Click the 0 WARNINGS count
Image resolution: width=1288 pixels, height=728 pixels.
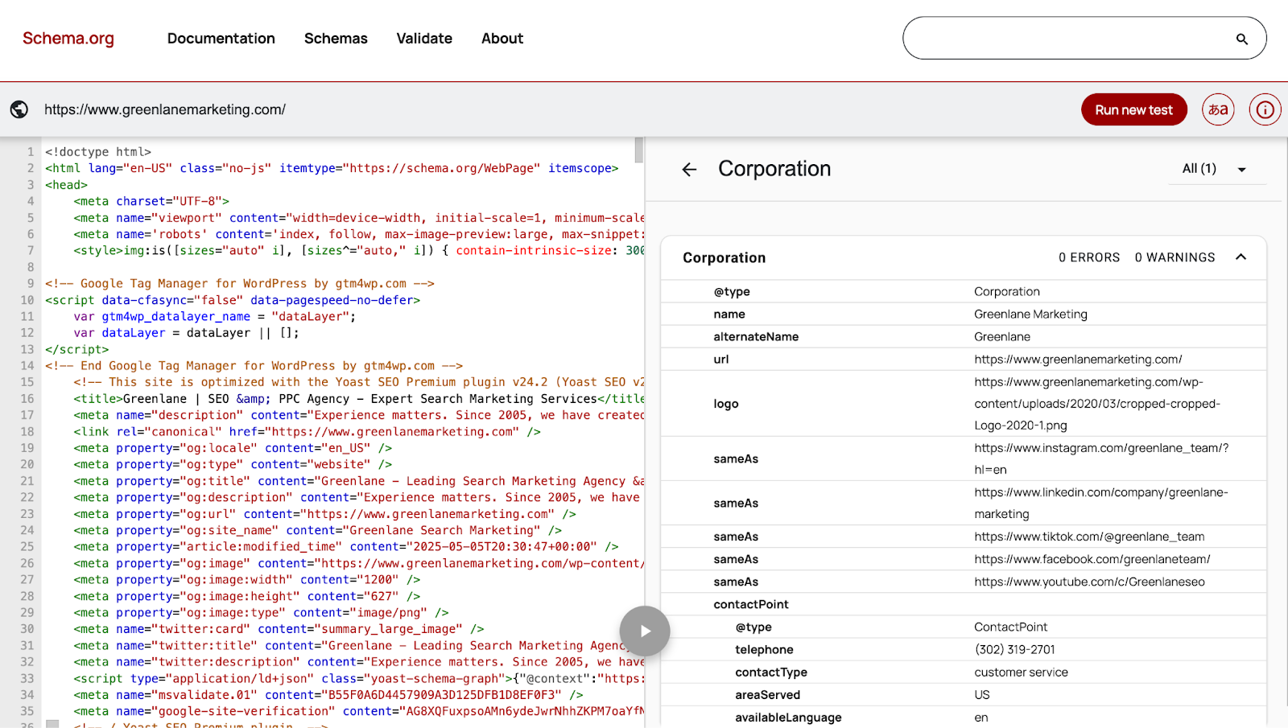click(x=1175, y=257)
